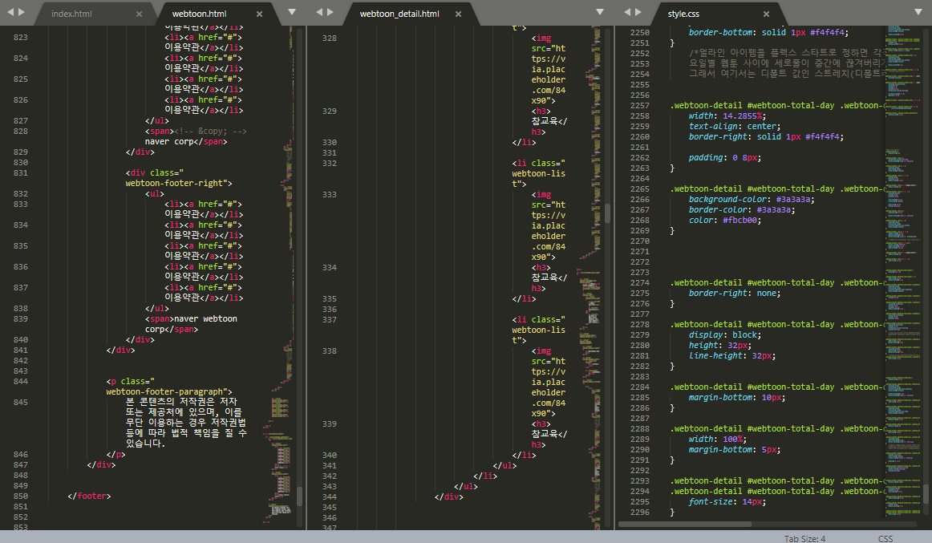Go to next tab in webtoon_detail.html pane

(x=330, y=12)
